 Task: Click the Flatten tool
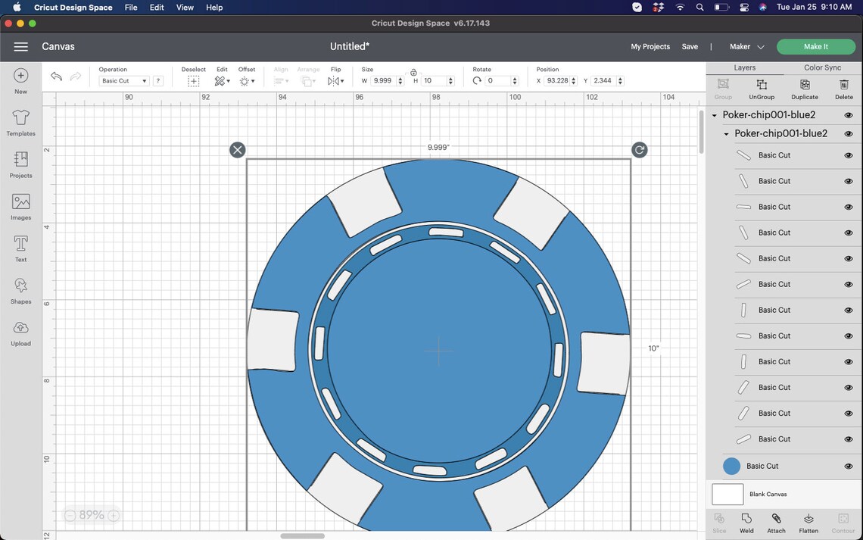pos(808,523)
